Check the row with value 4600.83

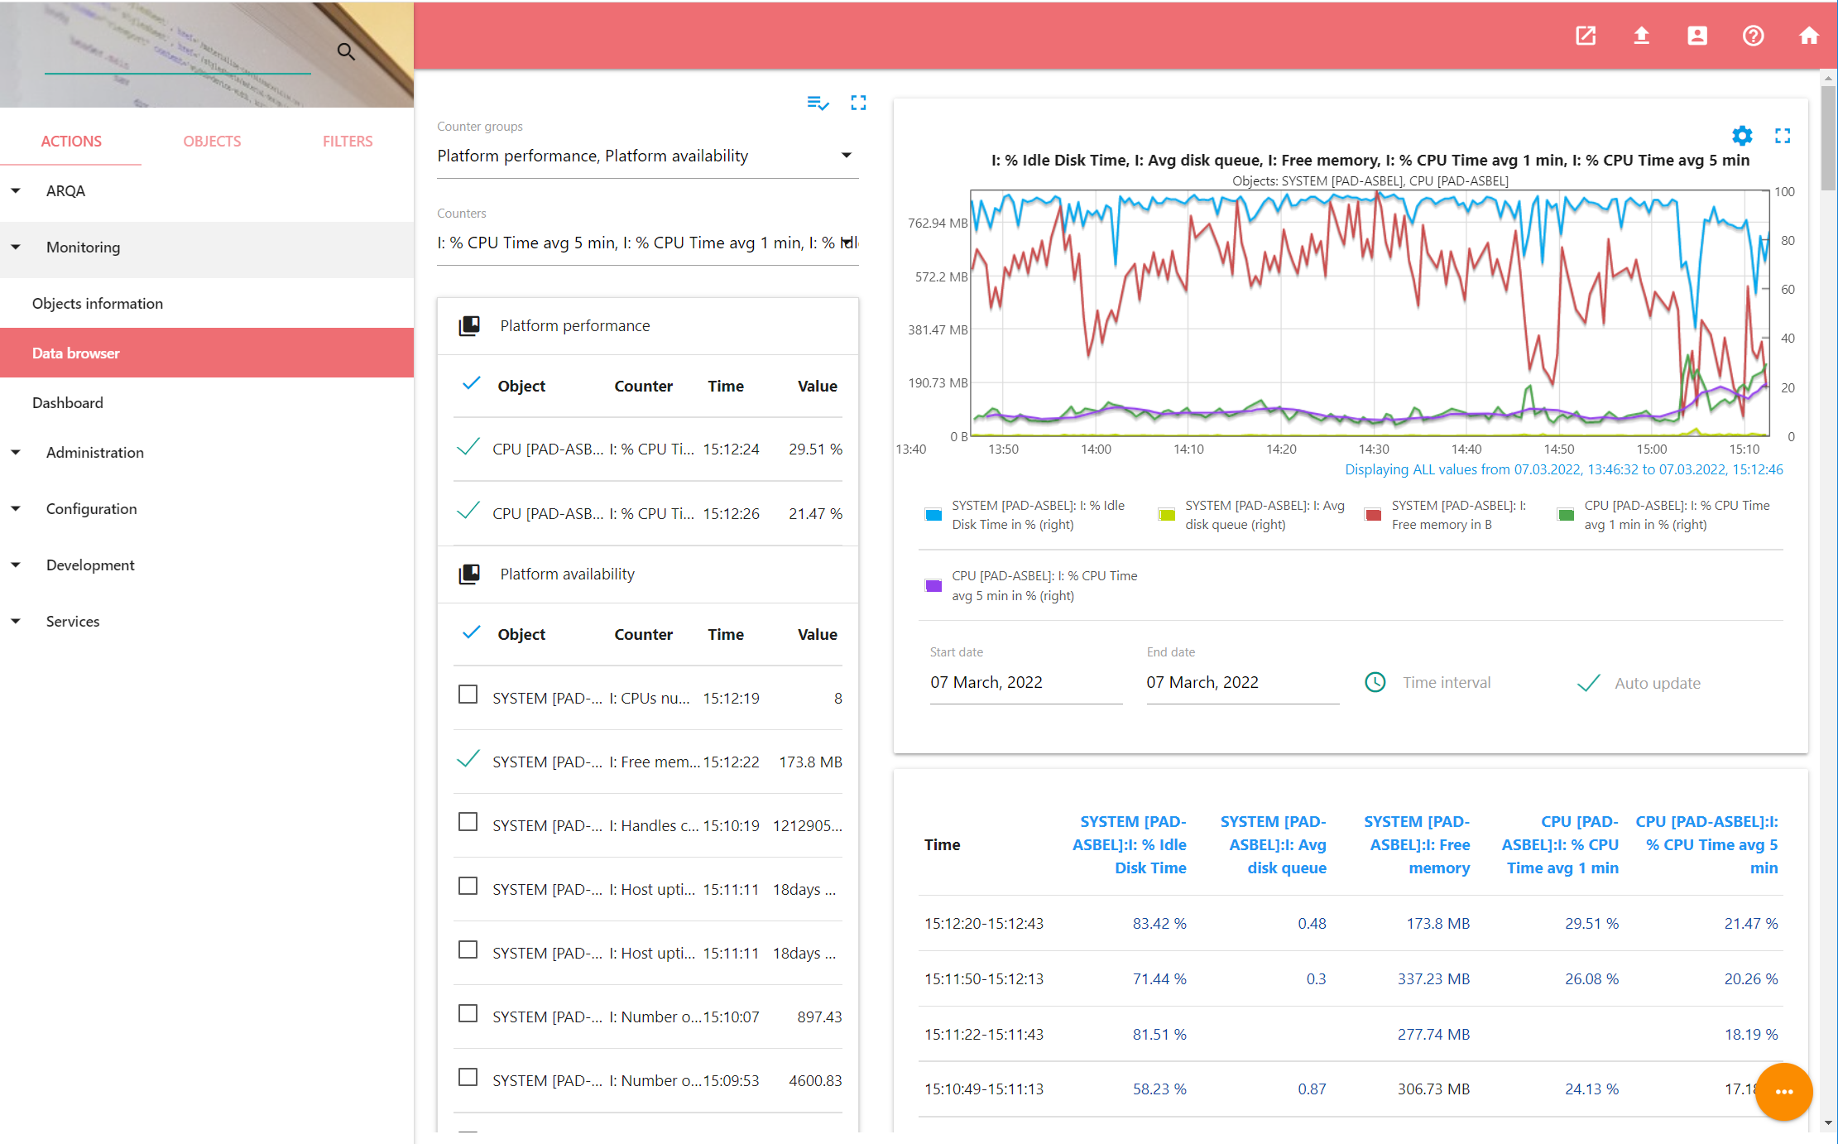point(468,1077)
